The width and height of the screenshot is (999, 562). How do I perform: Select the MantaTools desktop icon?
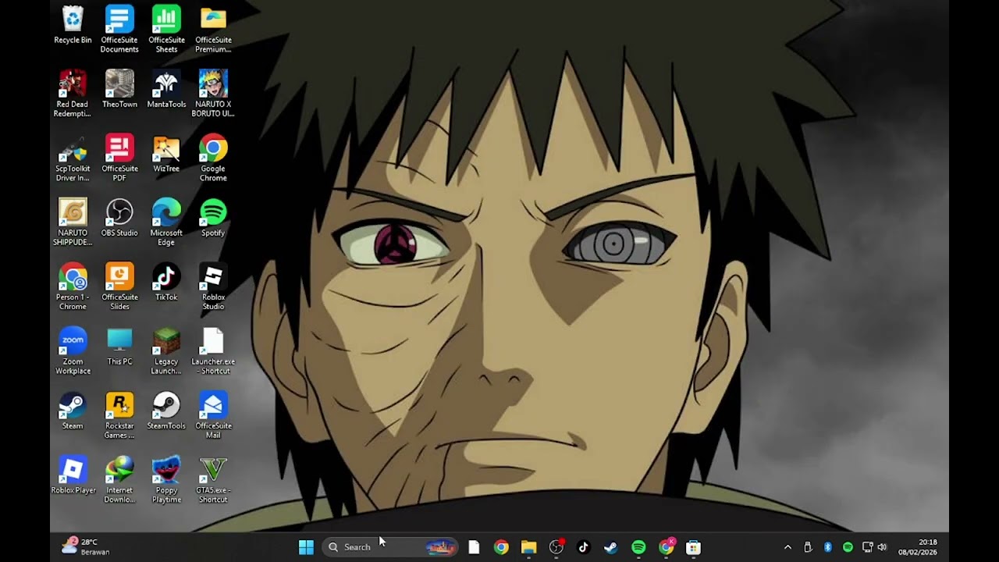pos(166,89)
